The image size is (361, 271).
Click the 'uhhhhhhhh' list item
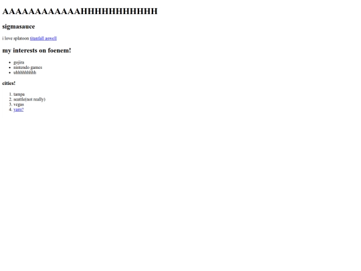[25, 72]
